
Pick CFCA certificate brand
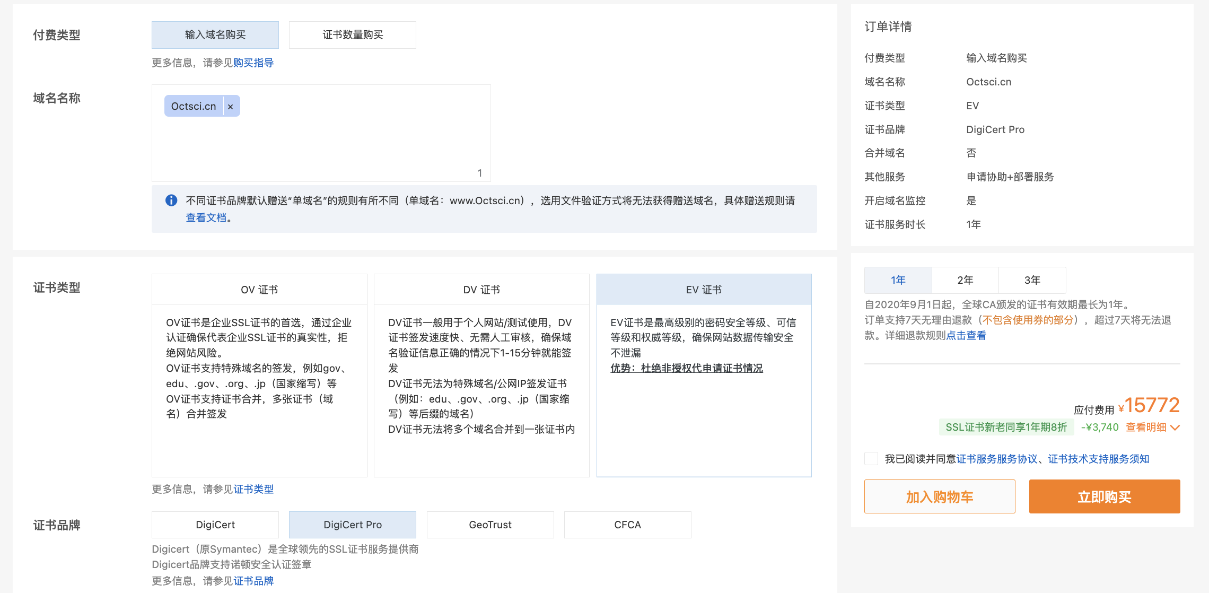click(627, 525)
